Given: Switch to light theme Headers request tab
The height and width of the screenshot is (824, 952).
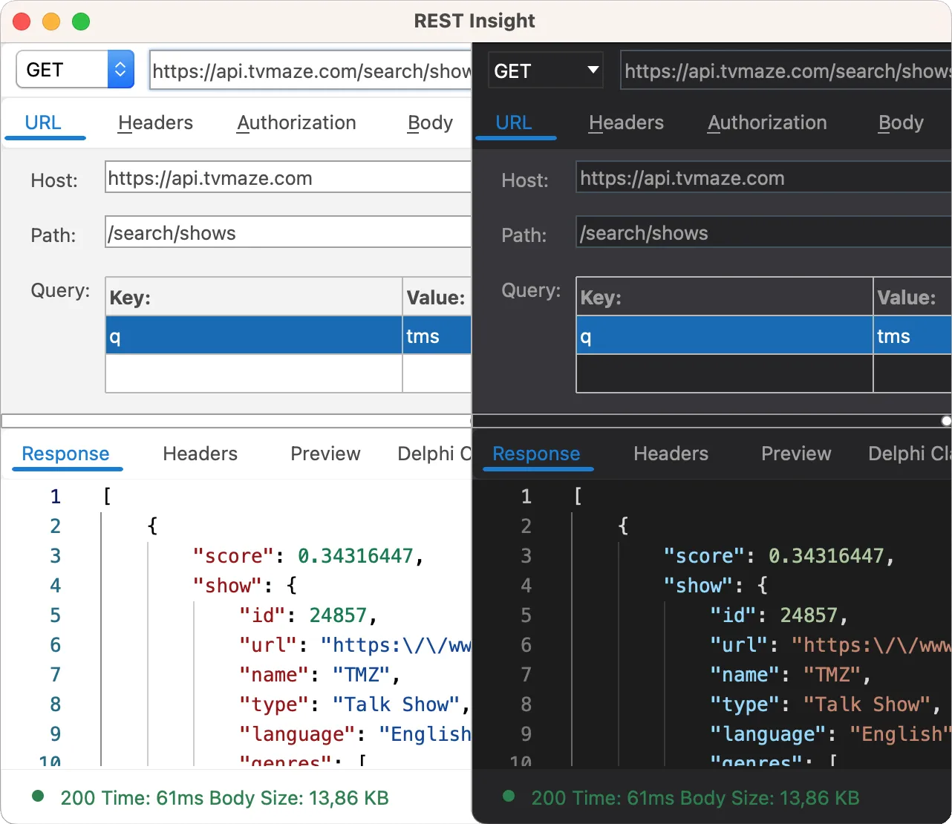Looking at the screenshot, I should click(x=155, y=122).
